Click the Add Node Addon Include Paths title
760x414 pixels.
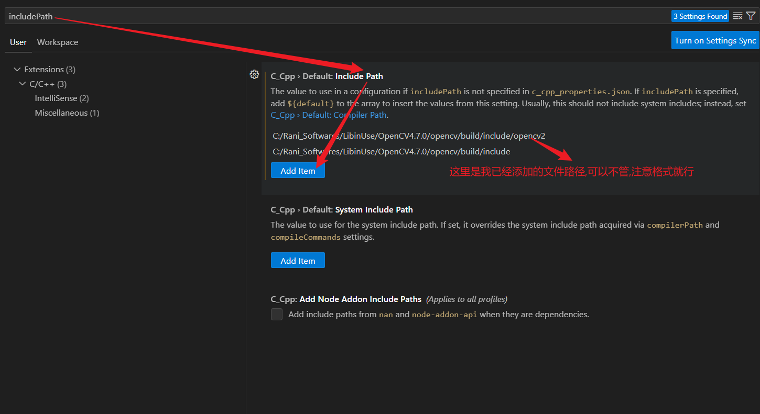pos(346,299)
